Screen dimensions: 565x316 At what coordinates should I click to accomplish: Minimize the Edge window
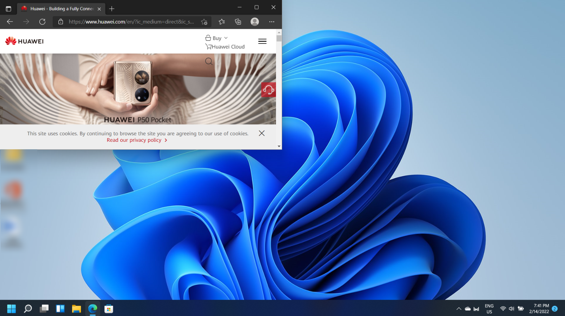239,7
